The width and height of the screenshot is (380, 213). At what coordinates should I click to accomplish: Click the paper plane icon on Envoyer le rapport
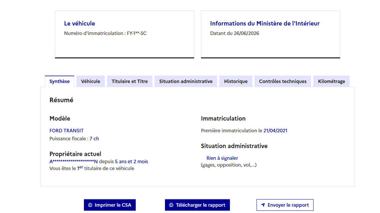click(263, 205)
